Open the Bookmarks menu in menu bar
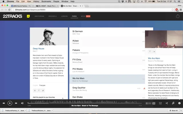183x114 pixels. (46, 1)
